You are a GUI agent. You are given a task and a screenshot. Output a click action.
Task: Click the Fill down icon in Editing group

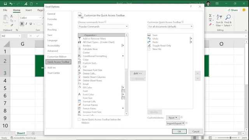click(x=210, y=20)
